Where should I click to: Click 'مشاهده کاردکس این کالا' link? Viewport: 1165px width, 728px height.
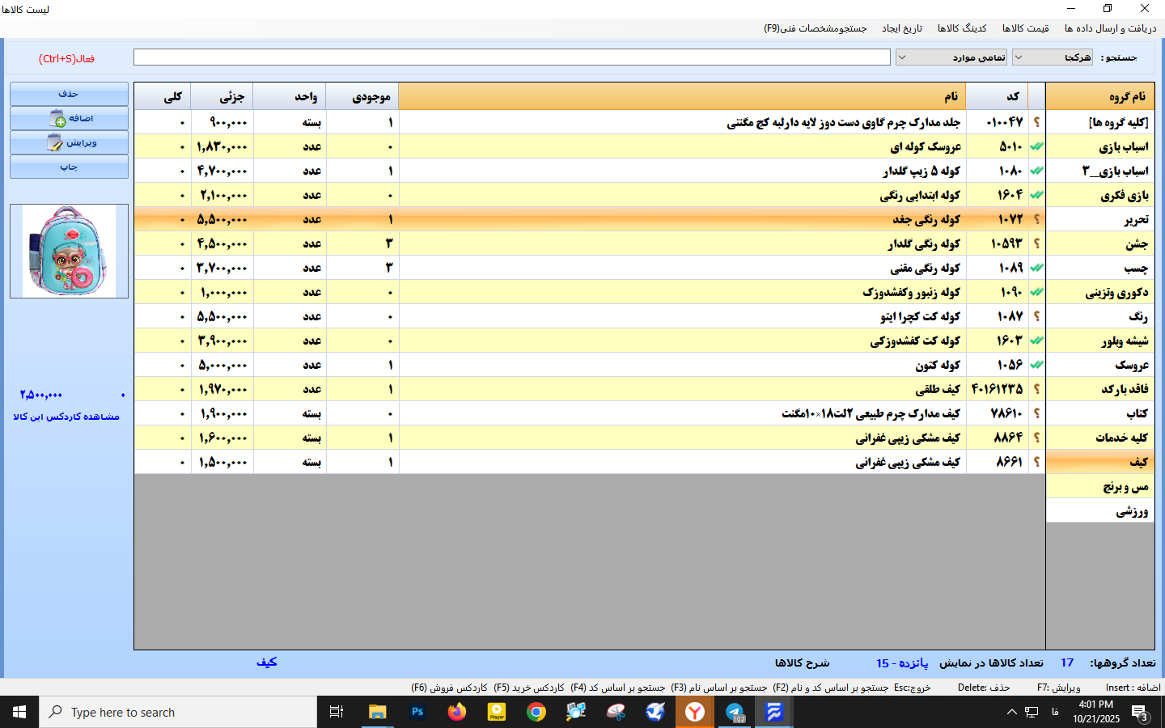pos(66,417)
